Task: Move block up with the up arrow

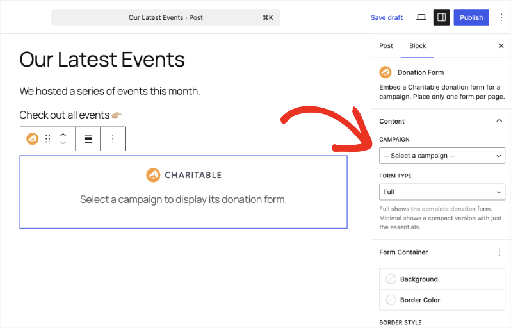Action: point(63,135)
